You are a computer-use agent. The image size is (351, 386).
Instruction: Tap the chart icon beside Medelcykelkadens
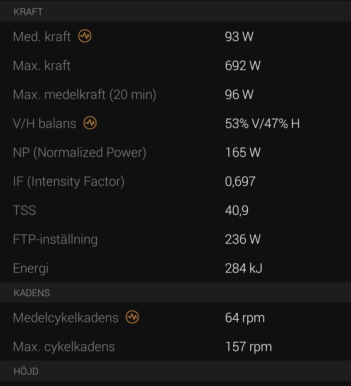pyautogui.click(x=132, y=317)
